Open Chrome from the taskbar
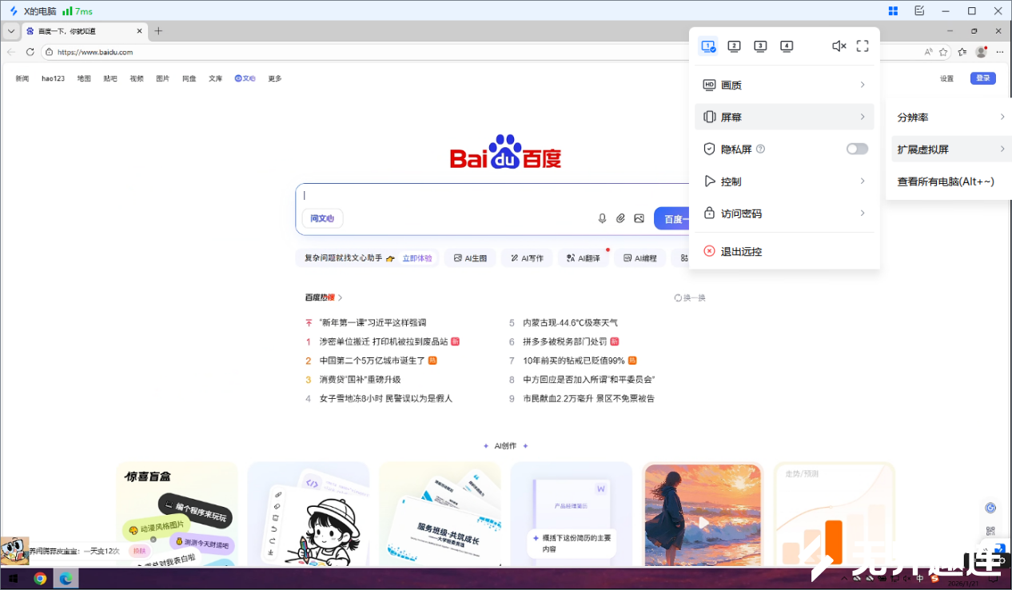The height and width of the screenshot is (590, 1012). pos(40,577)
